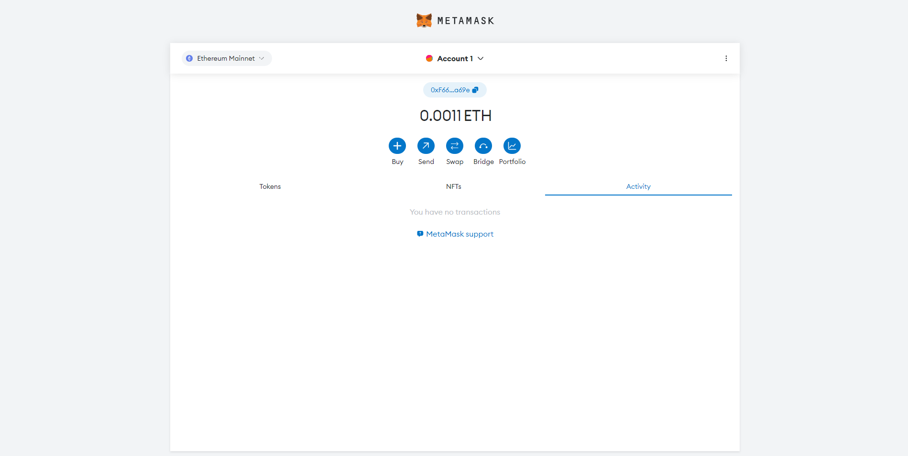Open the three-dot account options menu
Image resolution: width=908 pixels, height=456 pixels.
click(726, 58)
